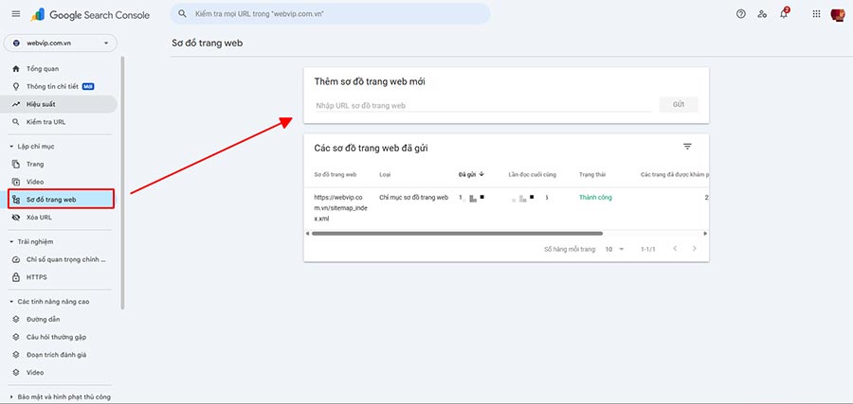Click the Sơ đồ trang web sitemap icon
This screenshot has width=853, height=404.
(x=16, y=200)
